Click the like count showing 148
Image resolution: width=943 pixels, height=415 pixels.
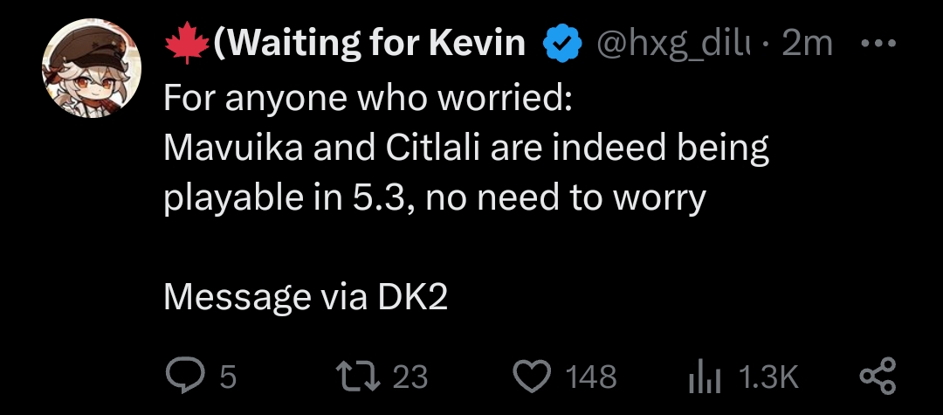click(591, 377)
